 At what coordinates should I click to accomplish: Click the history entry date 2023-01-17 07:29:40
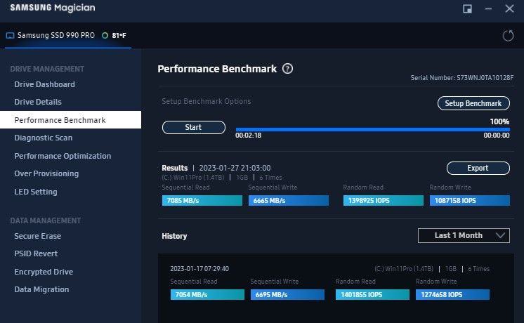(199, 268)
